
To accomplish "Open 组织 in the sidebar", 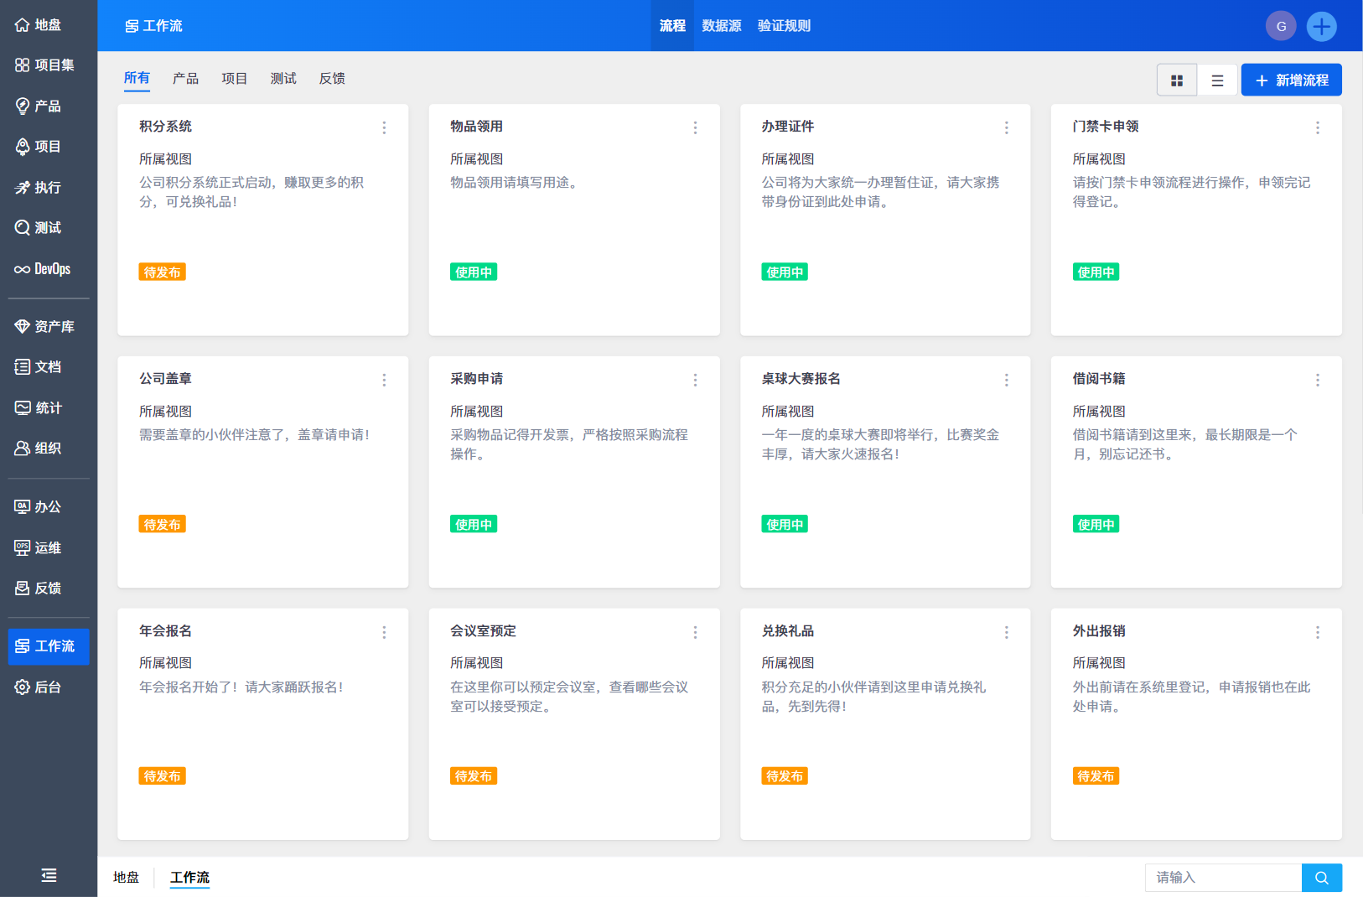I will point(38,448).
